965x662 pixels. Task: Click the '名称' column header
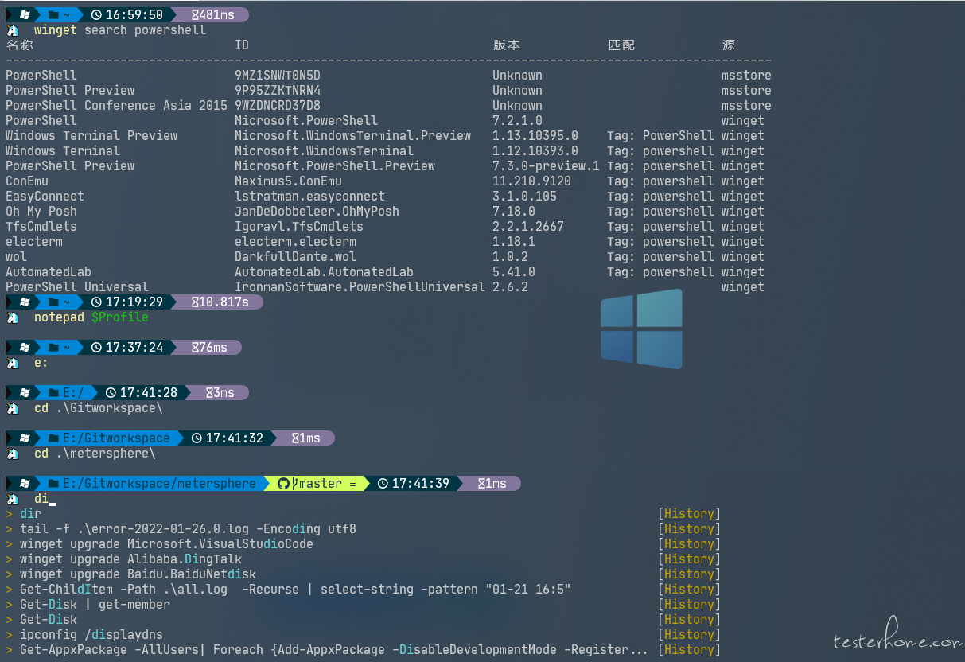click(x=20, y=45)
